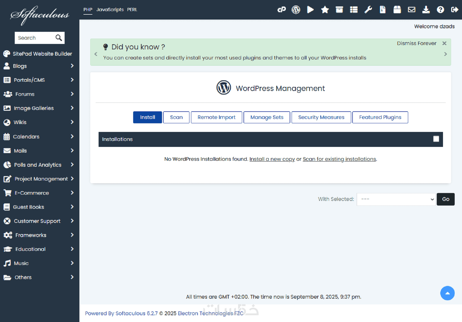462x322 pixels.
Task: Click the Calendars icon in sidebar
Action: [x=7, y=137]
